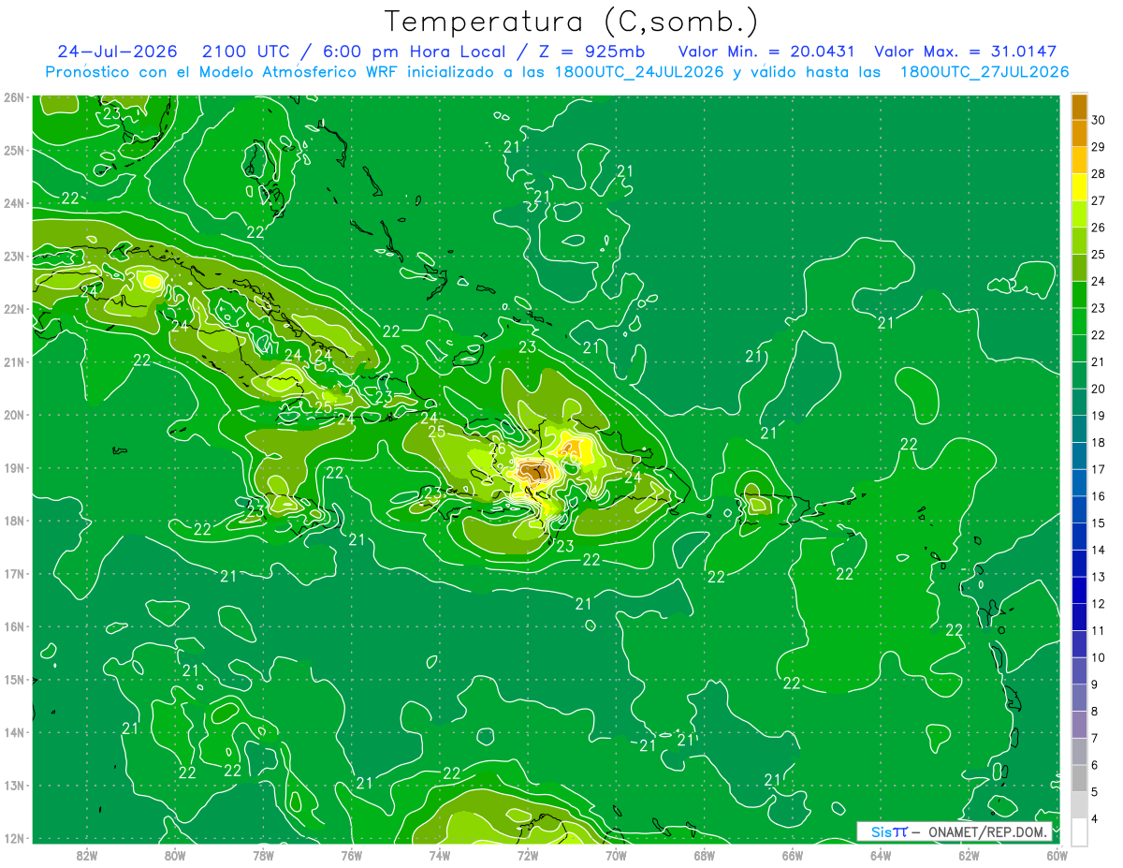Click the '82W' longitude axis label
Image resolution: width=1123 pixels, height=868 pixels.
(x=86, y=855)
